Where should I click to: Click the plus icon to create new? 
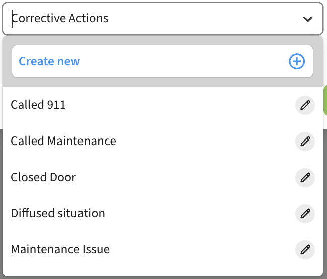click(297, 61)
